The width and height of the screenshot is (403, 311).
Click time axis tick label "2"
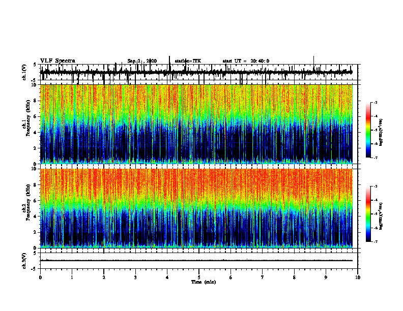point(104,277)
